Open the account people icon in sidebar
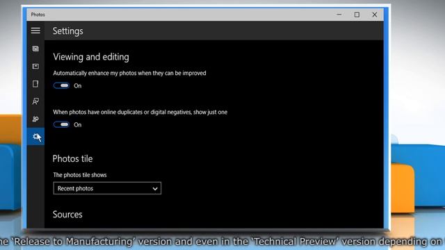 click(35, 119)
